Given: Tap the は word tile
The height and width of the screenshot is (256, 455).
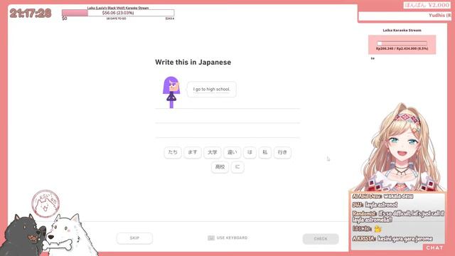Looking at the screenshot, I should tap(250, 152).
